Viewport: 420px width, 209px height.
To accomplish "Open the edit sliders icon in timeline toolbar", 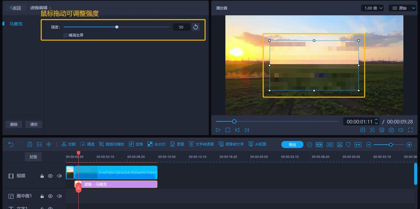I will point(39,144).
